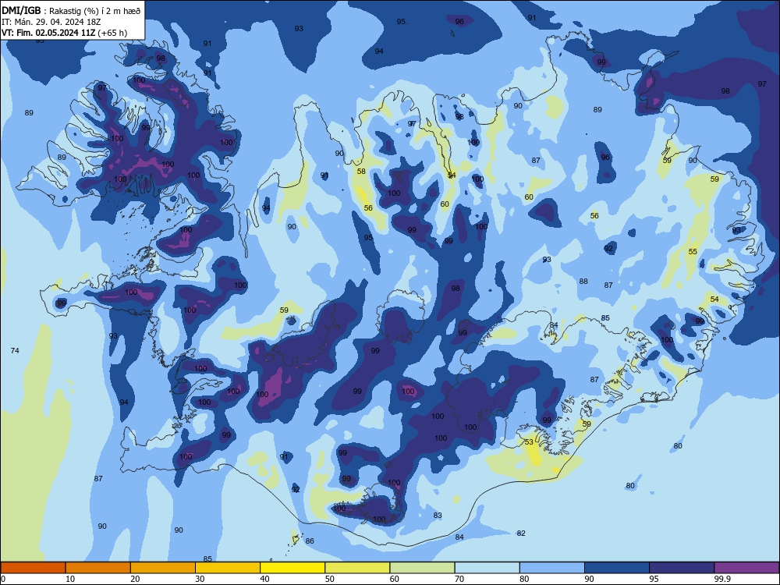Image resolution: width=780 pixels, height=585 pixels.
Task: Pick the purple legend swatch above 99.9
Action: coord(746,568)
